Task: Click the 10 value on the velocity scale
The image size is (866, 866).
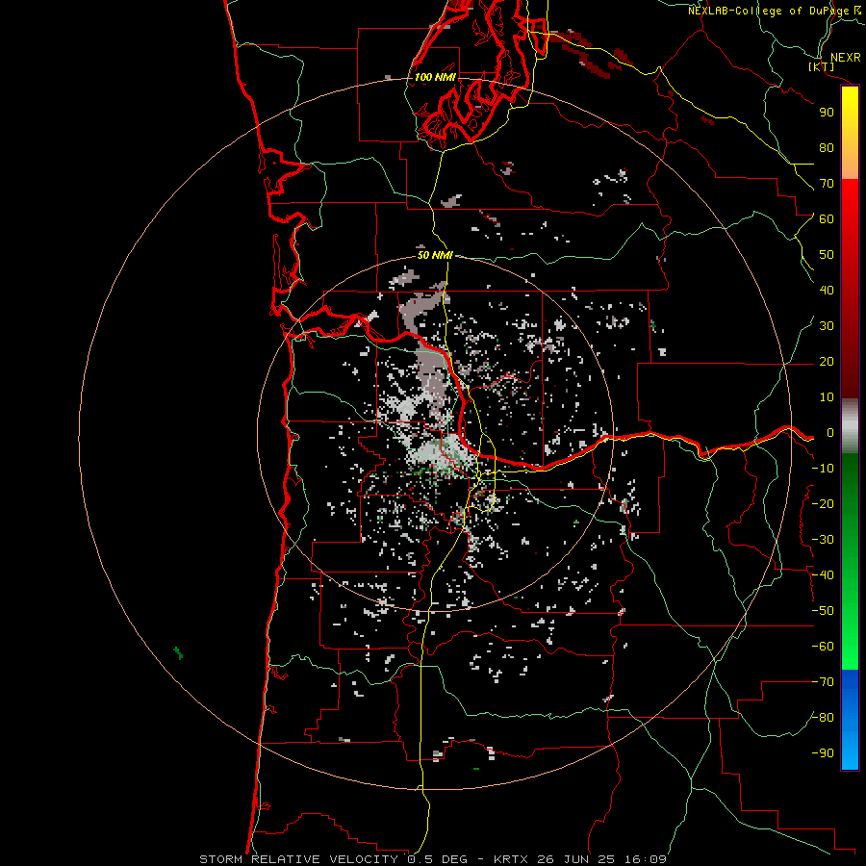Action: pos(827,397)
